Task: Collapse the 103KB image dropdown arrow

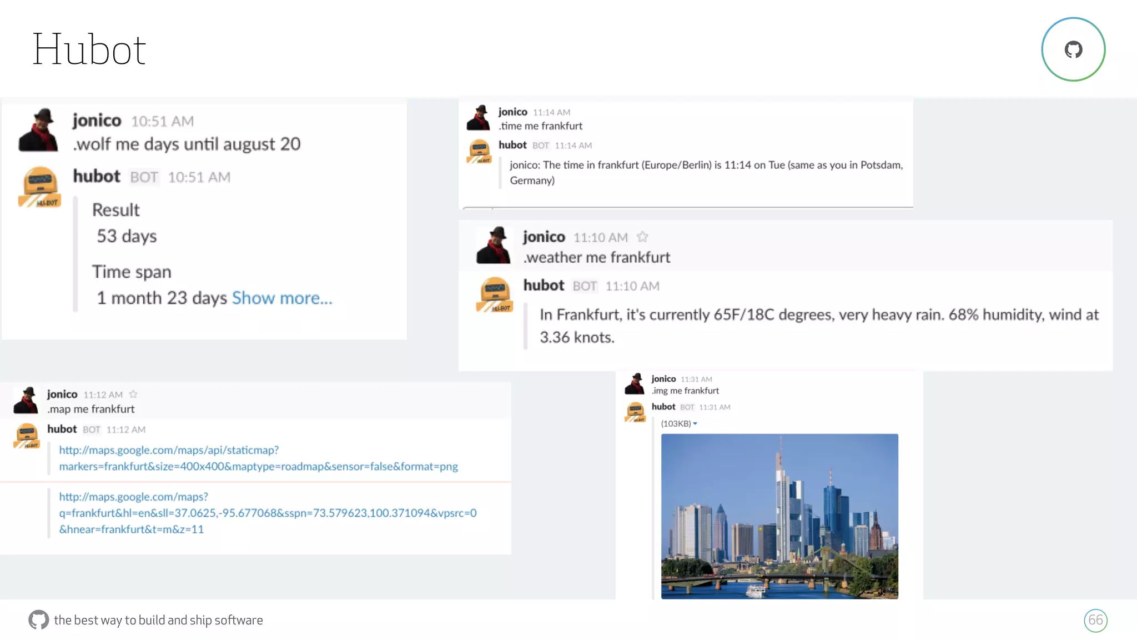Action: tap(695, 424)
